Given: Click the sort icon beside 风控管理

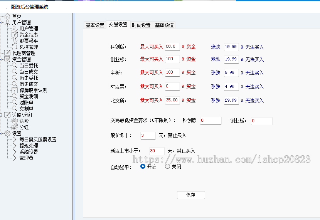Looking at the screenshot, I should [15, 47].
